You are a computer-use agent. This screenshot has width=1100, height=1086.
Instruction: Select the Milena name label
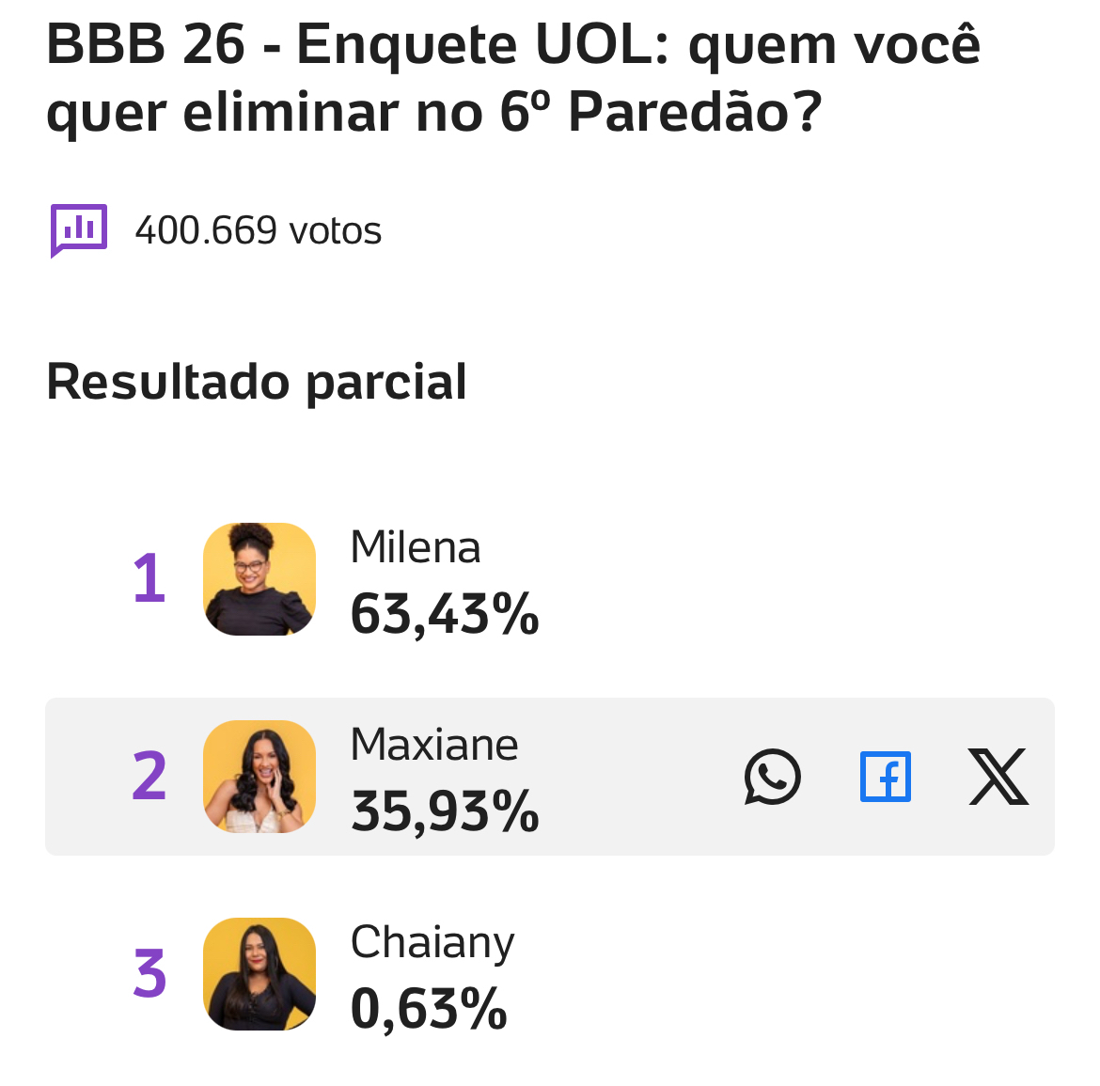(415, 547)
